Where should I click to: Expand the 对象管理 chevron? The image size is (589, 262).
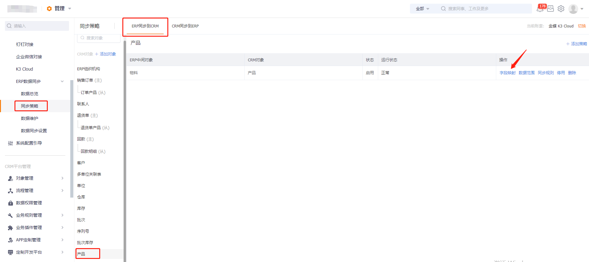click(x=62, y=178)
